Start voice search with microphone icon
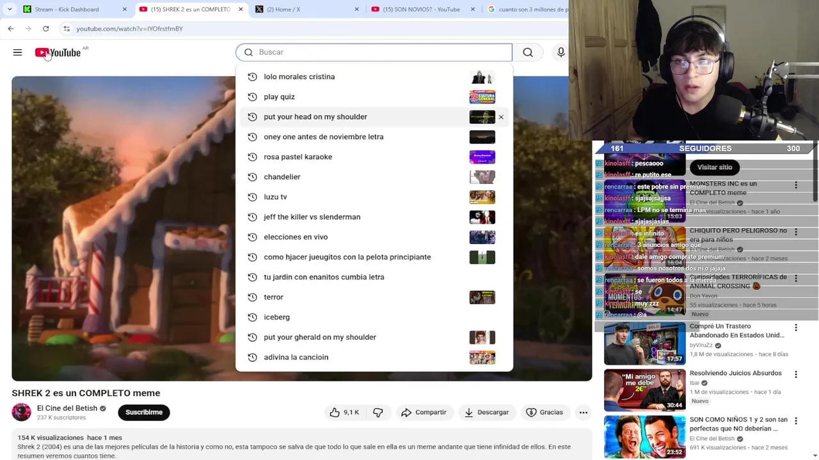This screenshot has height=460, width=819. pos(561,52)
